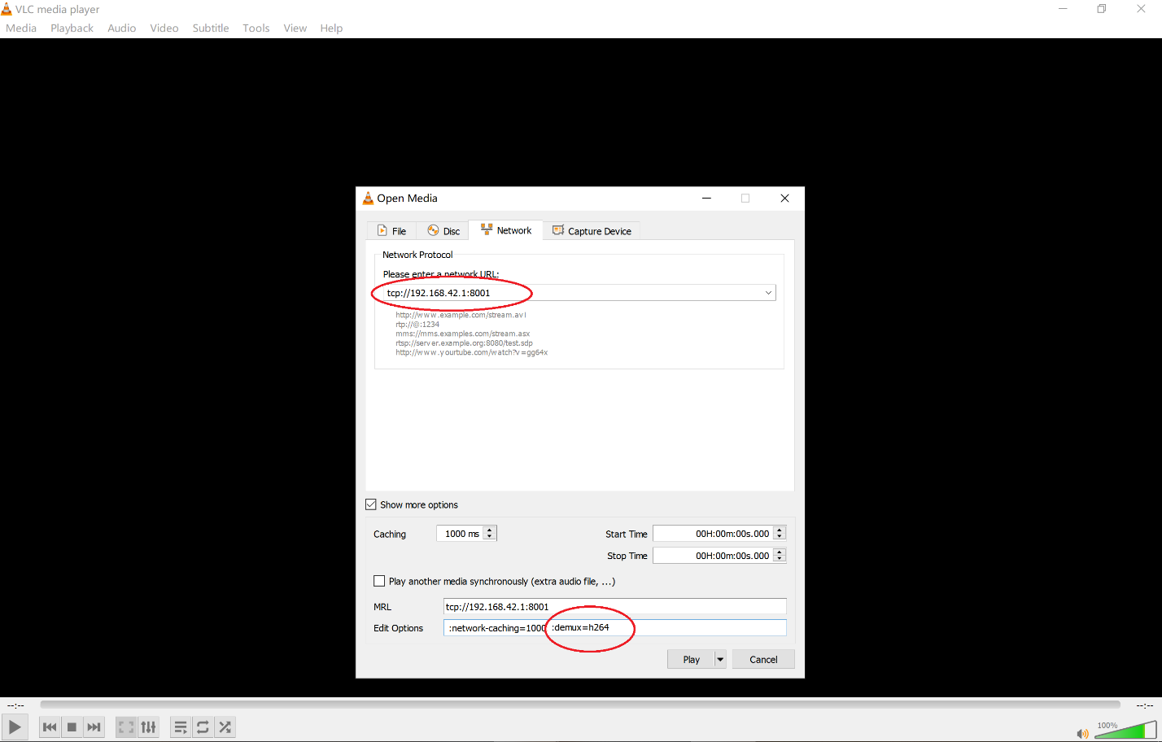The width and height of the screenshot is (1162, 742).
Task: Increase Stop Time with up arrow
Action: point(780,552)
